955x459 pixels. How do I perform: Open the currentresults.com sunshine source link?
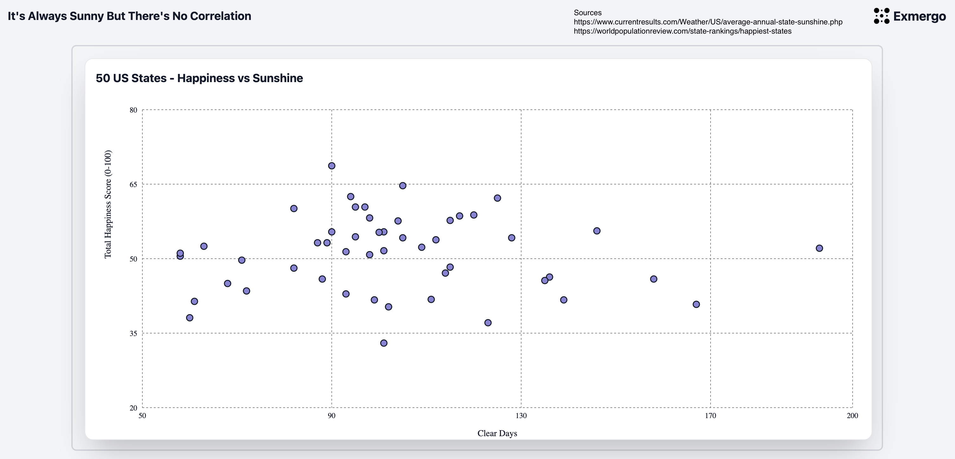708,22
